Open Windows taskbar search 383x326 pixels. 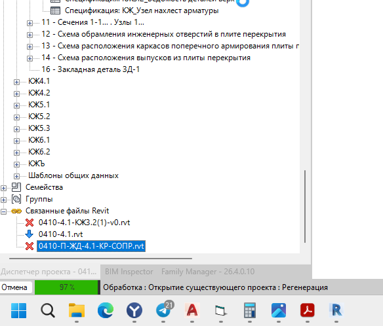pos(48,310)
